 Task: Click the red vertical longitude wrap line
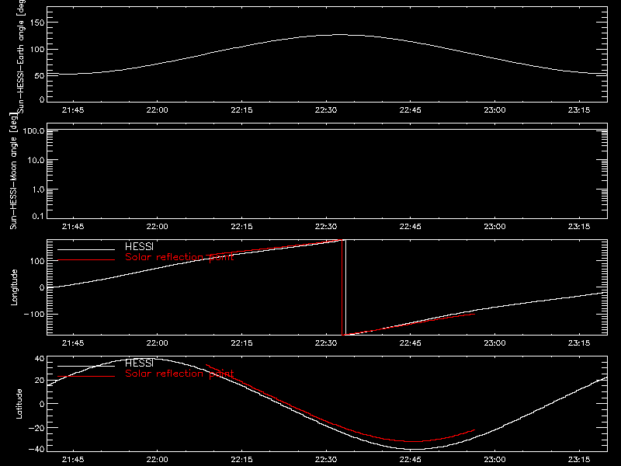(342, 287)
